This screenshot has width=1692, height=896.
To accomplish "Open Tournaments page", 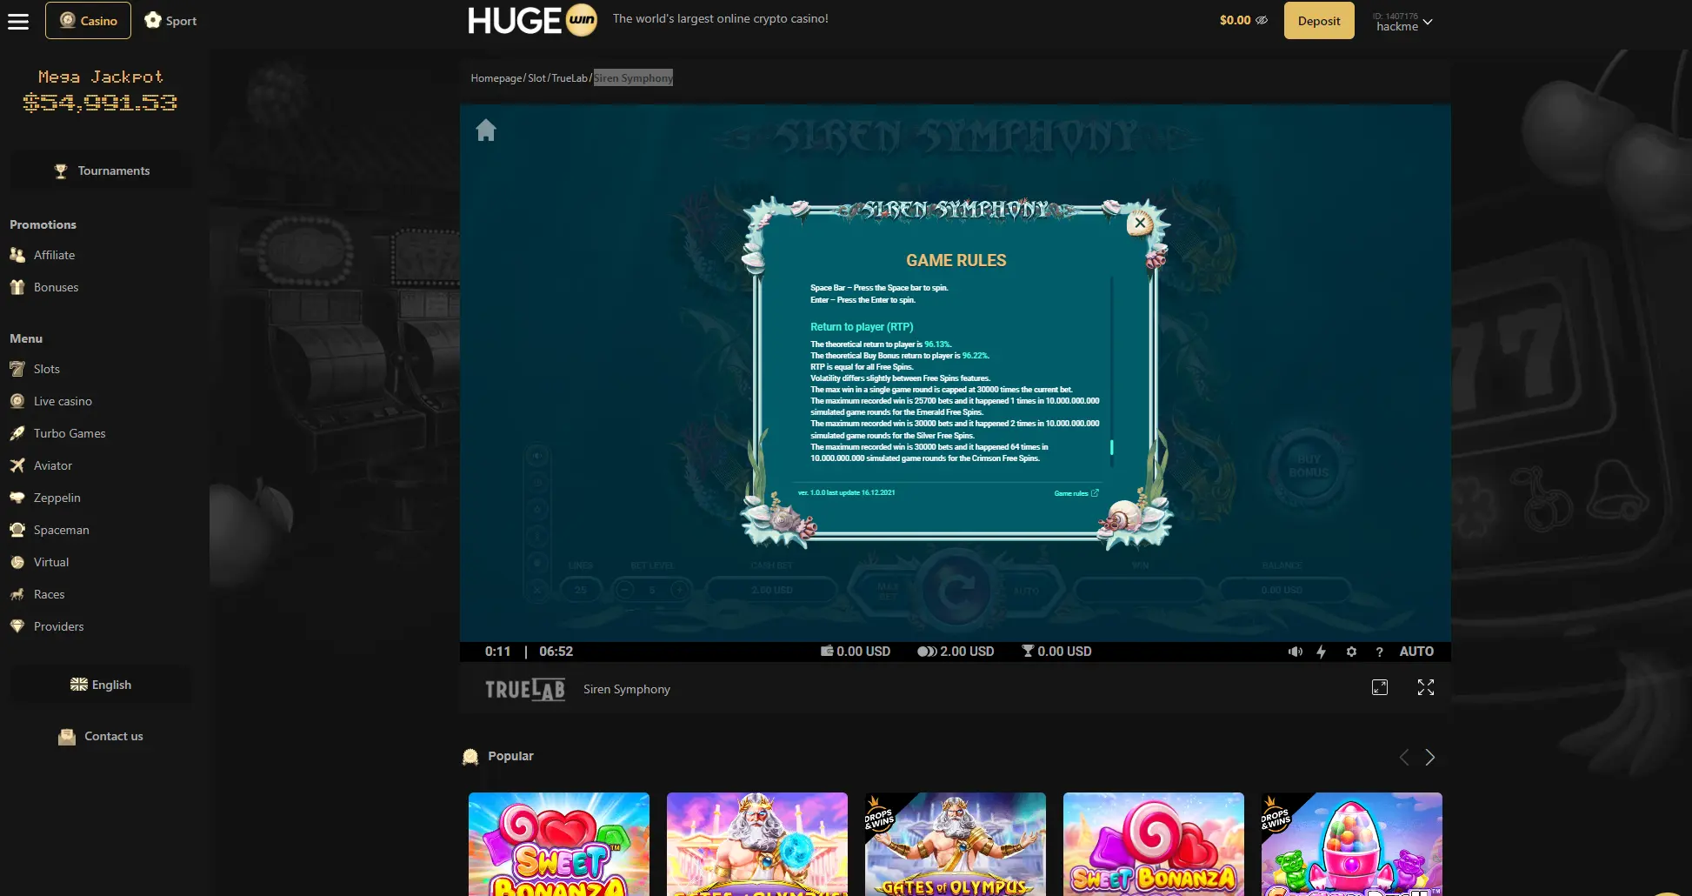I will 101,171.
